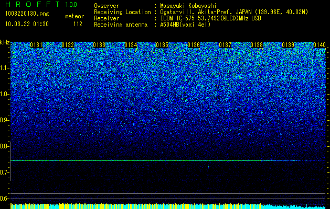Click the 'Receiving antenna' field label

click(121, 25)
